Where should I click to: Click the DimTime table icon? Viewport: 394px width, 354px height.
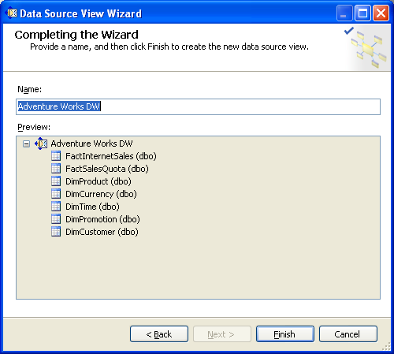coord(56,207)
